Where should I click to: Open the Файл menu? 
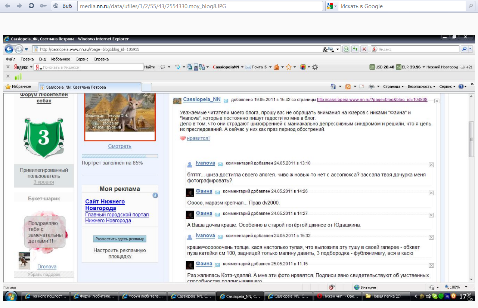click(x=11, y=59)
